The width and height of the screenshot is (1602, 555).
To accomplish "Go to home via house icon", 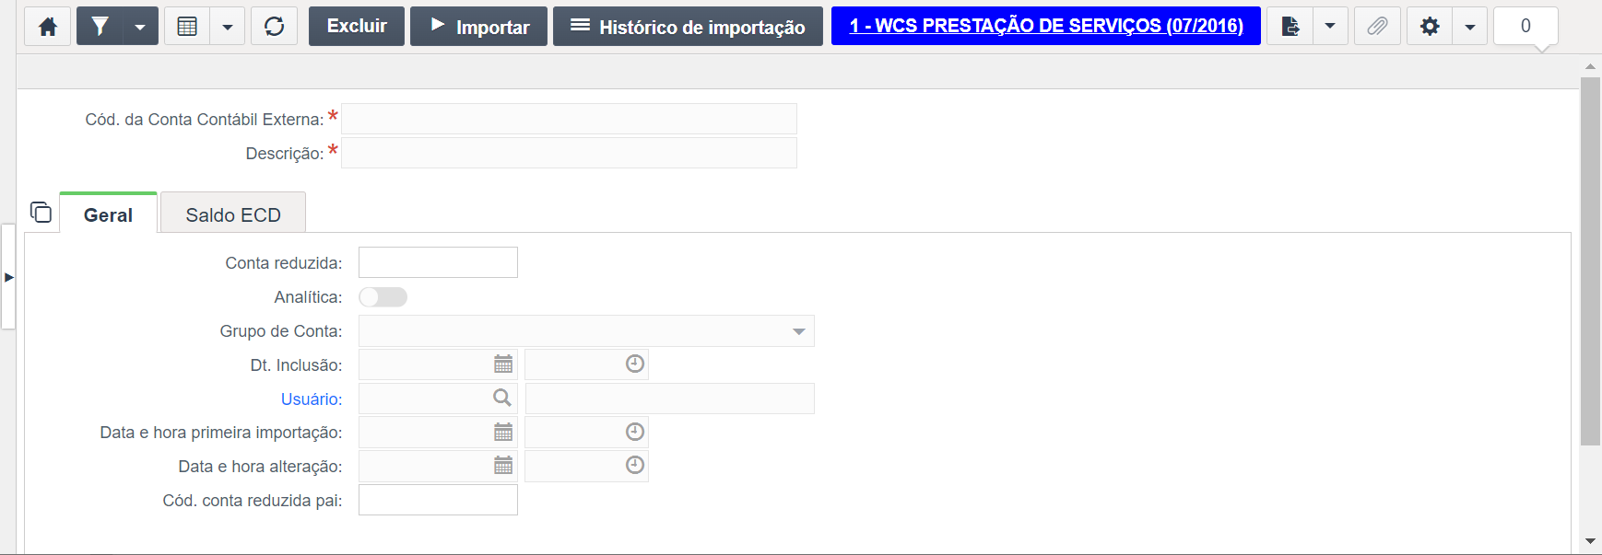I will (x=48, y=27).
